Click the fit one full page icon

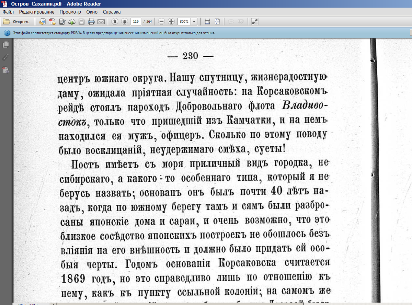(217, 22)
